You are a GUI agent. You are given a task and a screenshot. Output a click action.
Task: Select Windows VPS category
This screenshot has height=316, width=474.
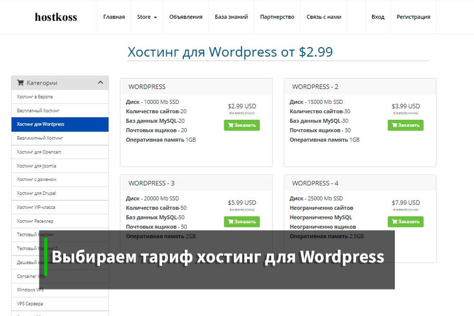(60, 290)
